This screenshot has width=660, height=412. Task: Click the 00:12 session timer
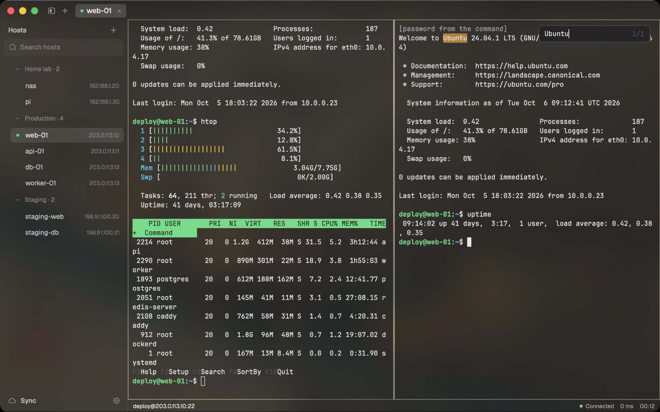coord(647,406)
